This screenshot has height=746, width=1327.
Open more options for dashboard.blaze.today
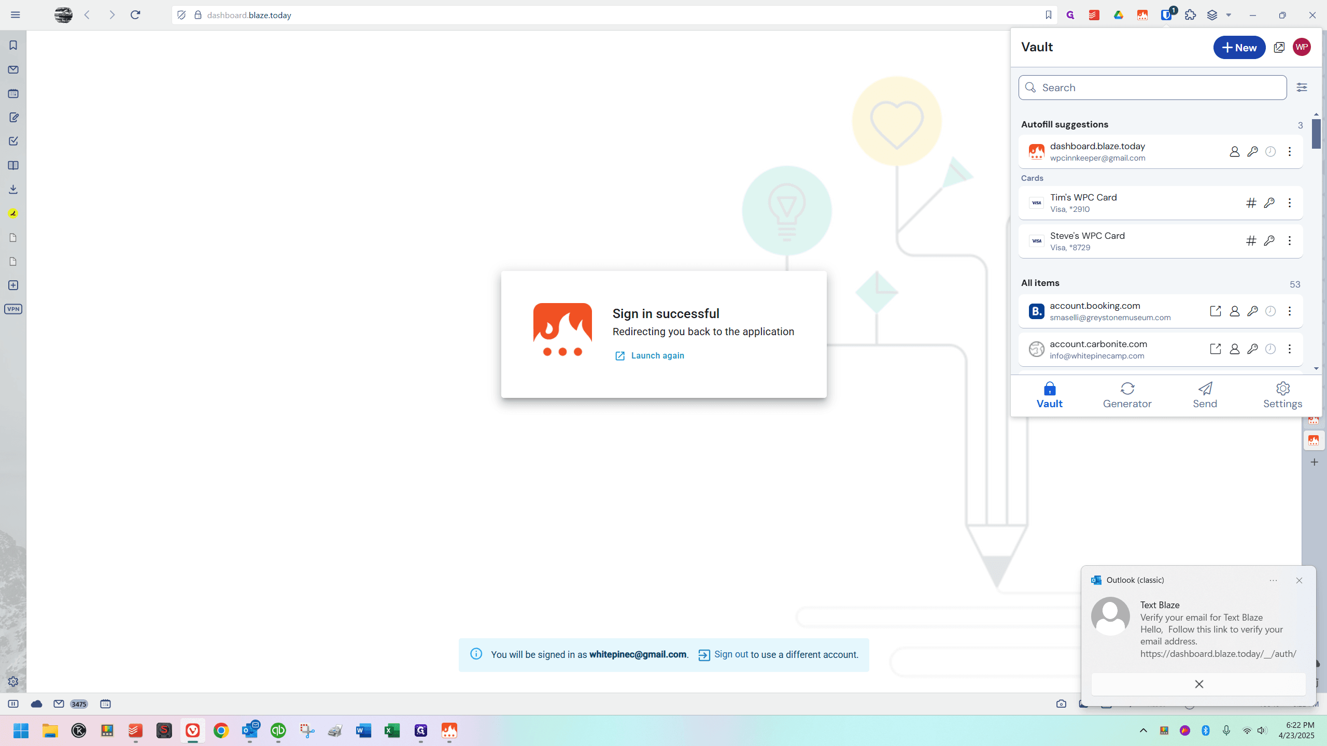pos(1290,152)
